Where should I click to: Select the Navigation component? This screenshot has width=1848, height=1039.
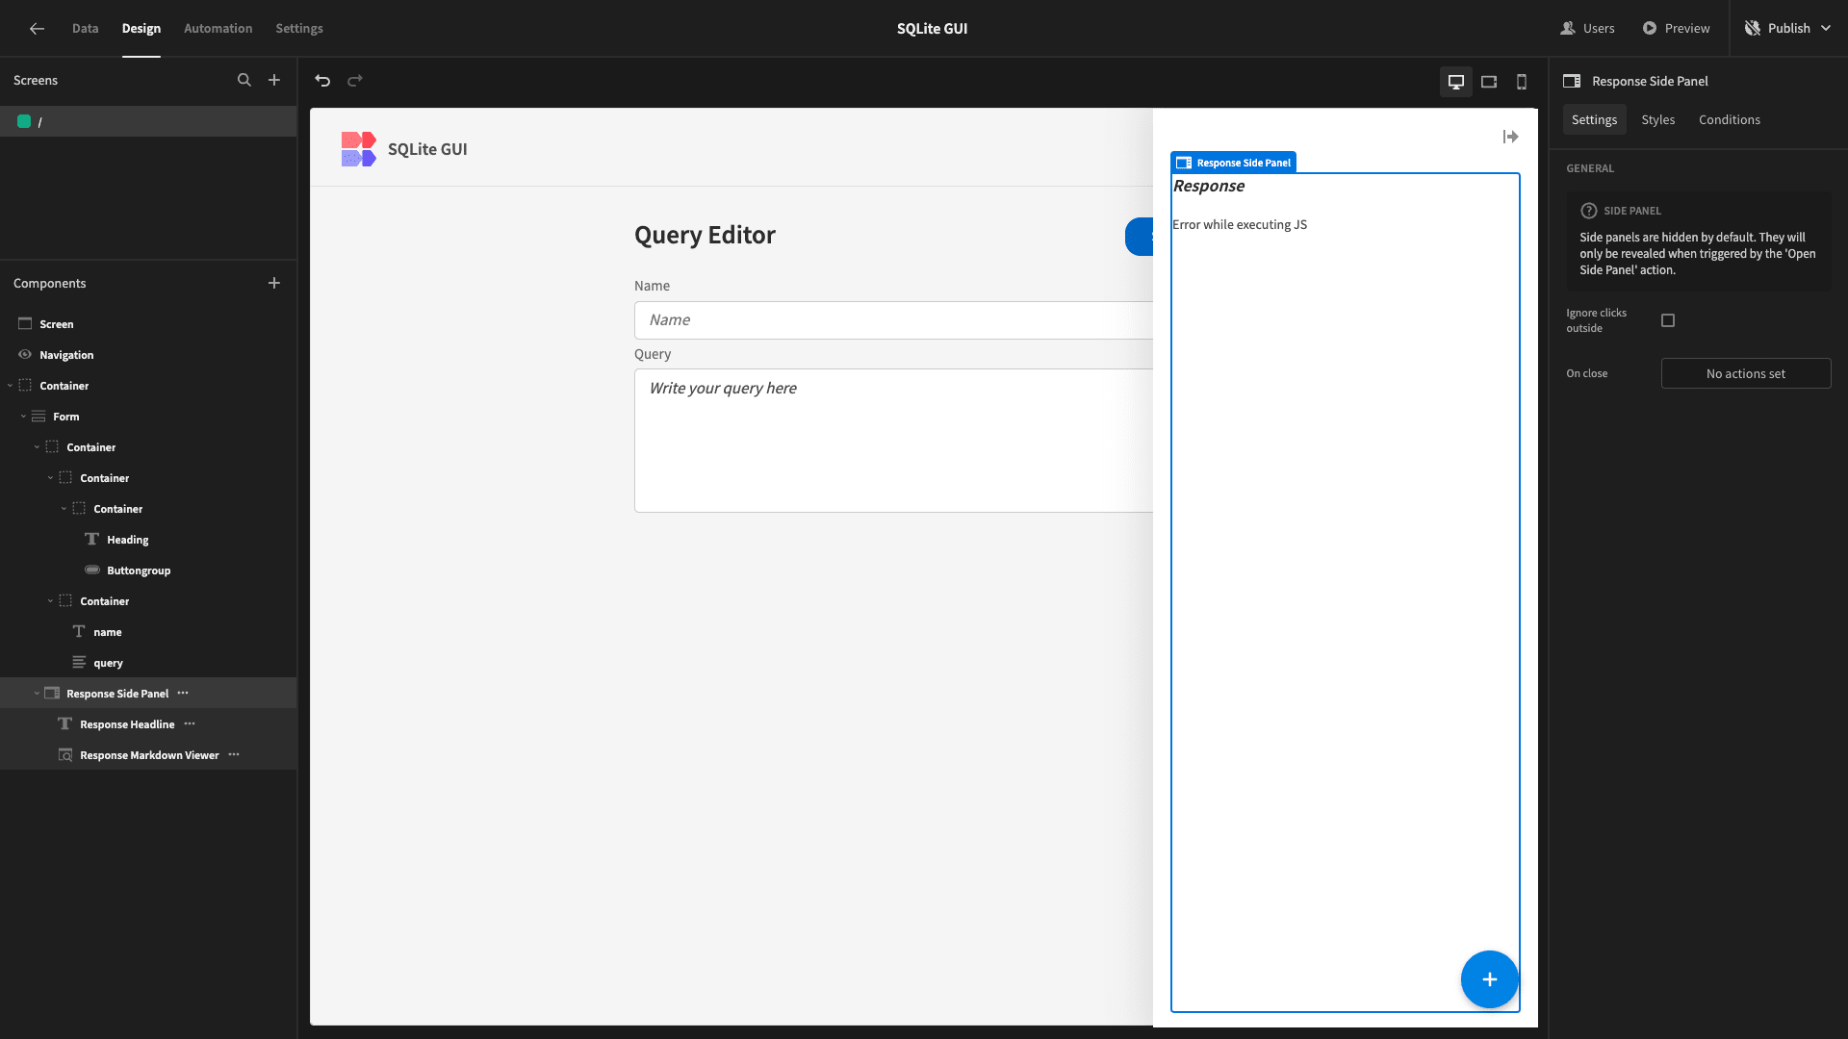(66, 355)
